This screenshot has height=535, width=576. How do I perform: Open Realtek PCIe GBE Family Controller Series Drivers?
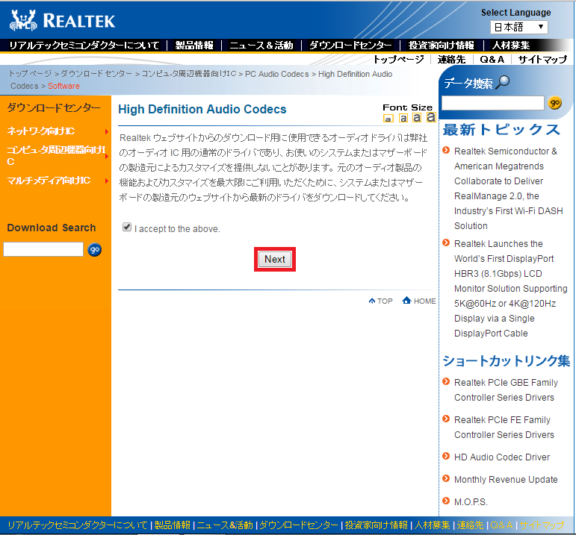click(x=506, y=390)
